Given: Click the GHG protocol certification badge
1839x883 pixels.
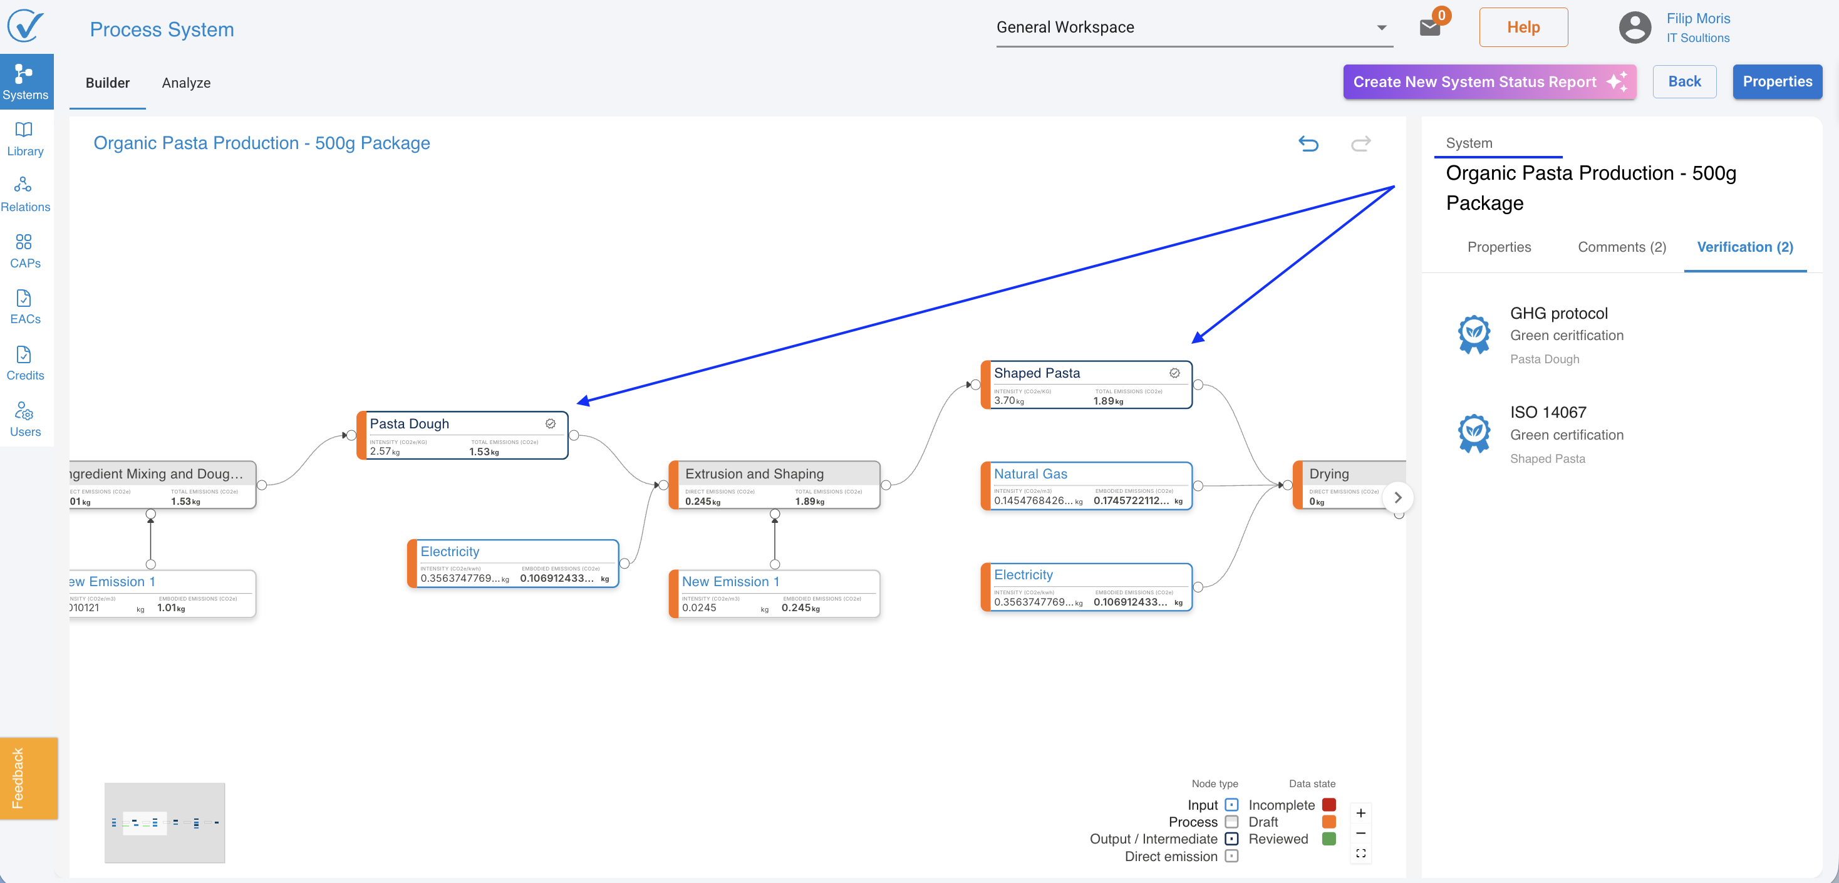Looking at the screenshot, I should pos(1473,334).
